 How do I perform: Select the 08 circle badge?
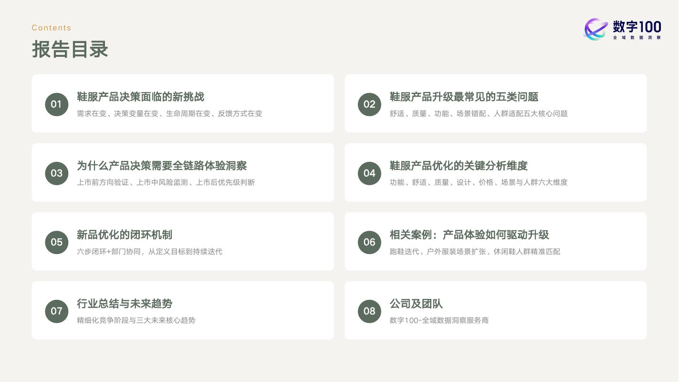[x=370, y=311]
